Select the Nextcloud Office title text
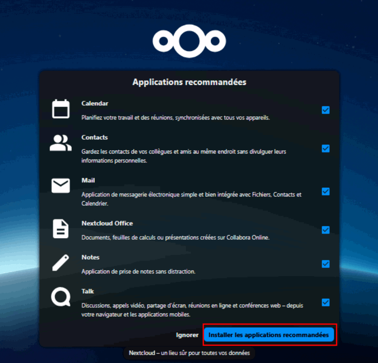The height and width of the screenshot is (363, 378). coord(107,223)
